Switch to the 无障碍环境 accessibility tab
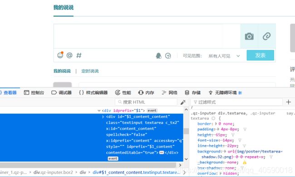The width and height of the screenshot is (295, 177). 225,92
